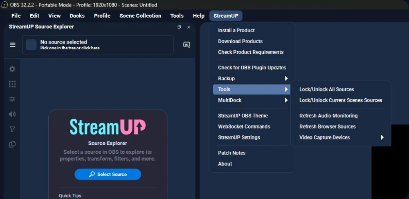The height and width of the screenshot is (199, 409).
Task: Expand the Video Capture Devices submenu
Action: [341, 137]
